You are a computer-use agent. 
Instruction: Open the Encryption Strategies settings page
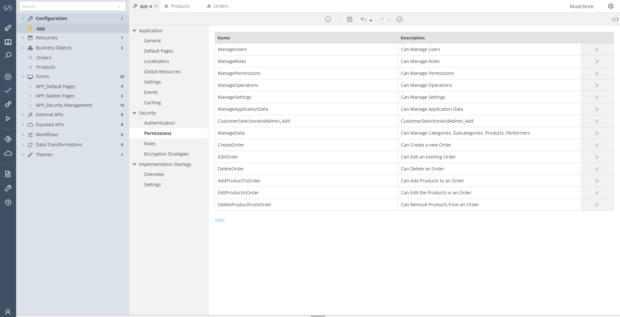pos(166,154)
